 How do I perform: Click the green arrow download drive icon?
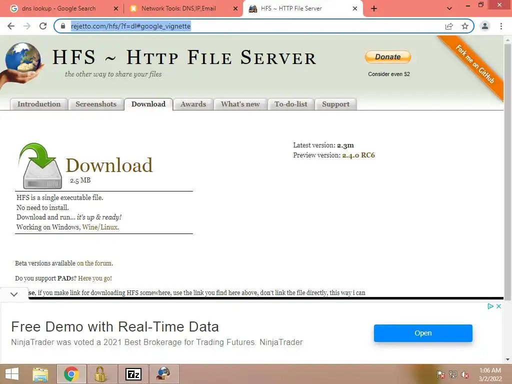(x=41, y=166)
